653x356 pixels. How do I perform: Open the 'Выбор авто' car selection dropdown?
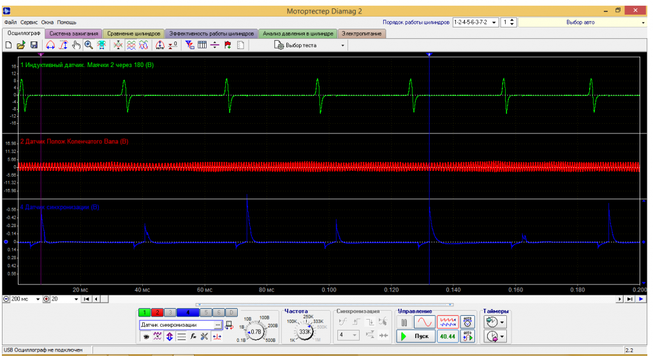[x=583, y=22]
